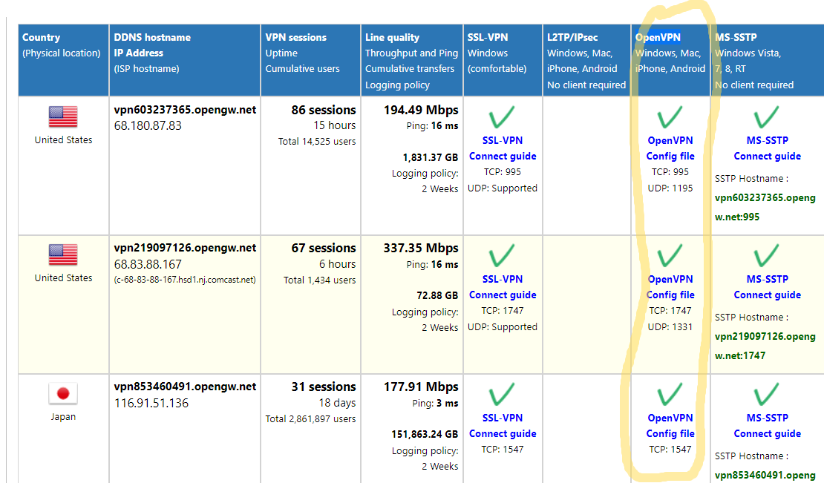Click the highlighted OpenVPN column header
This screenshot has height=483, width=824.
[x=658, y=37]
